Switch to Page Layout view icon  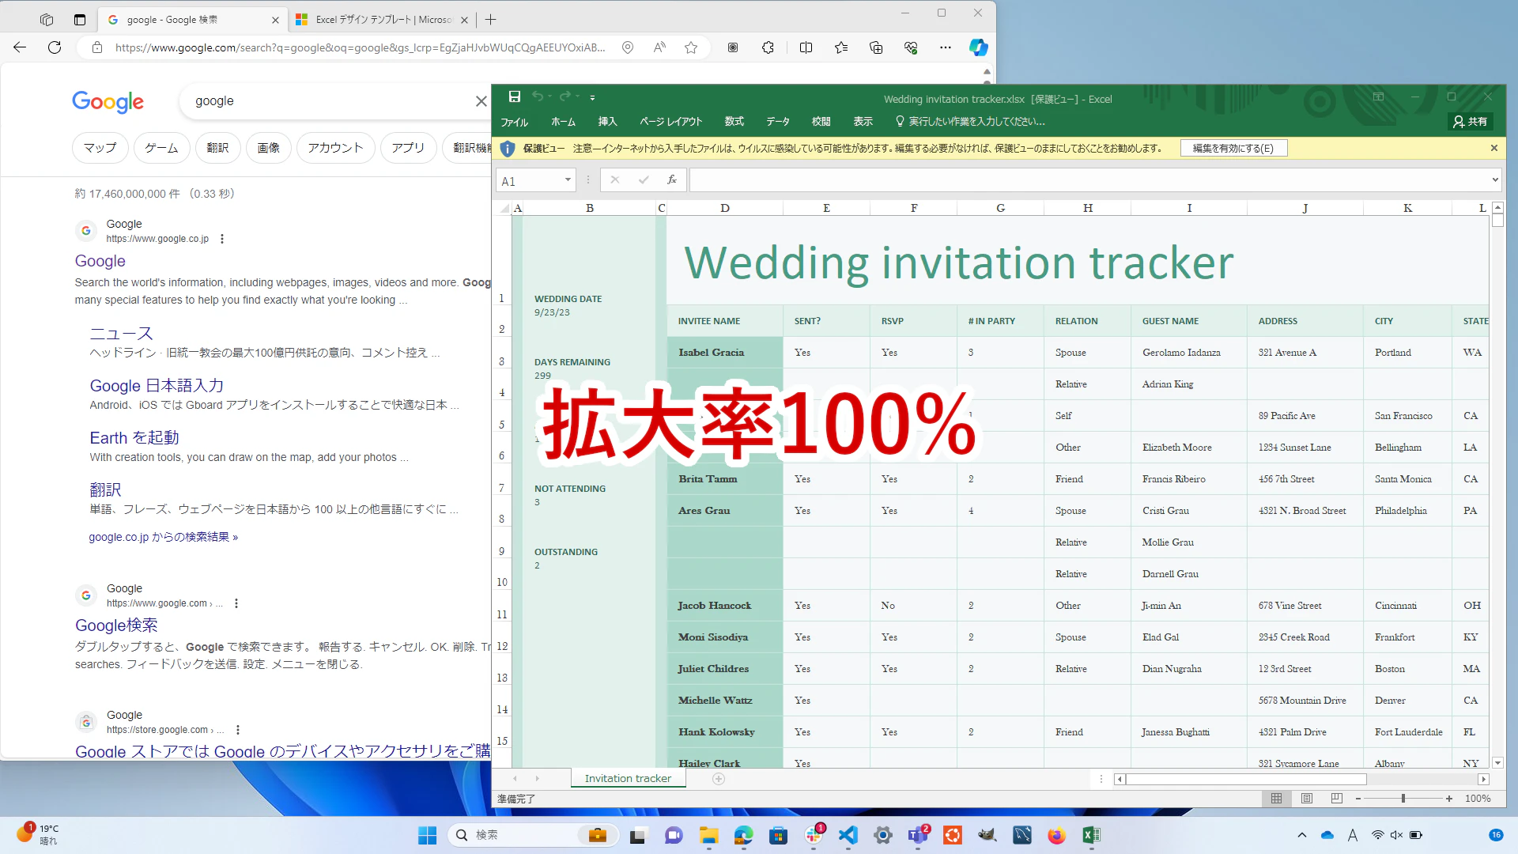(x=1307, y=799)
